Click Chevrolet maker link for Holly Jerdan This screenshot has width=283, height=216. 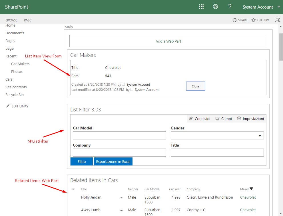pos(248,197)
